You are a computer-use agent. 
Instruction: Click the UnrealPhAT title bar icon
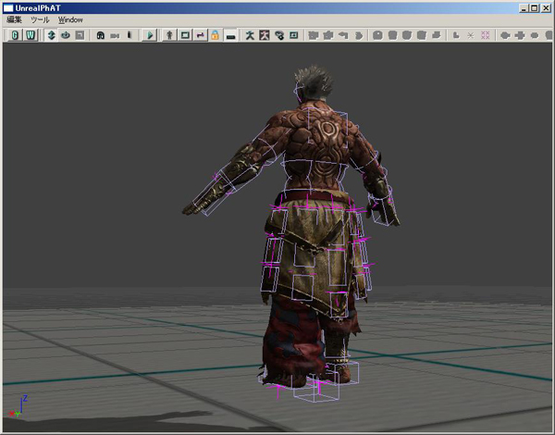[x=8, y=7]
